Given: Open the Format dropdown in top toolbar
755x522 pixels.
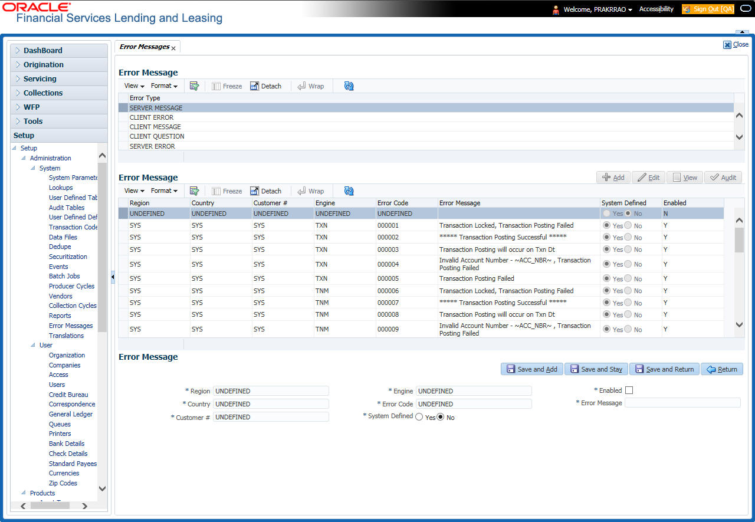Looking at the screenshot, I should click(x=164, y=86).
